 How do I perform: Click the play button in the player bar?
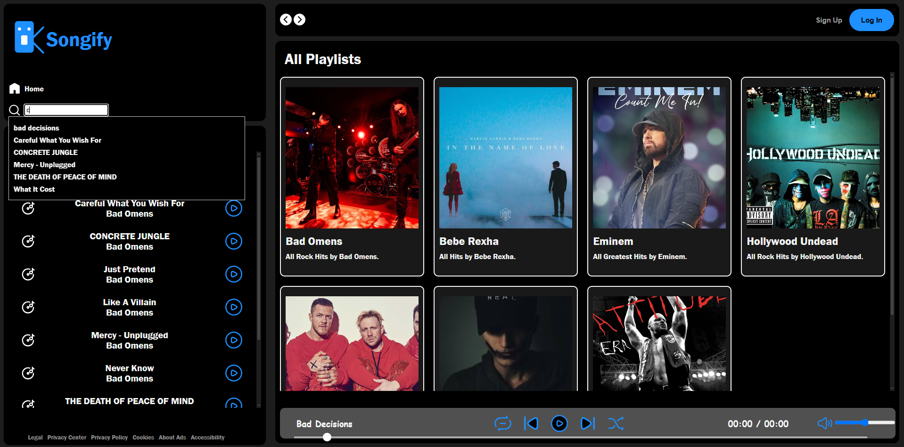(559, 423)
